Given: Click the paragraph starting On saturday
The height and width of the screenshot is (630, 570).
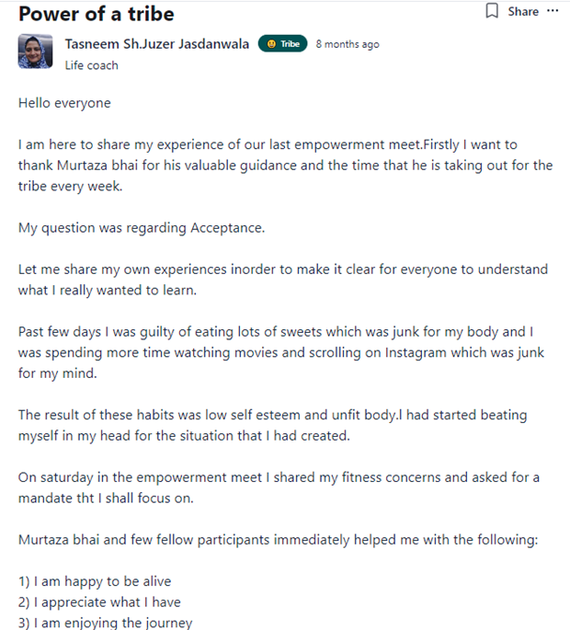Looking at the screenshot, I should tap(279, 487).
